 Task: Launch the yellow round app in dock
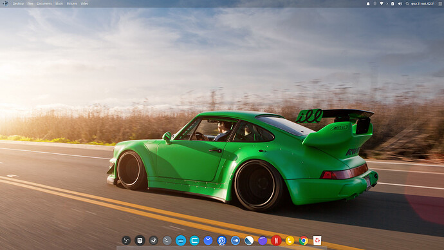(x=290, y=240)
